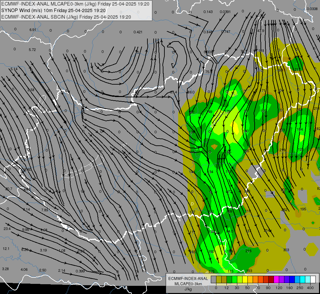The width and height of the screenshot is (320, 294).
Task: Click the map value '0.143'
Action: (x=208, y=12)
